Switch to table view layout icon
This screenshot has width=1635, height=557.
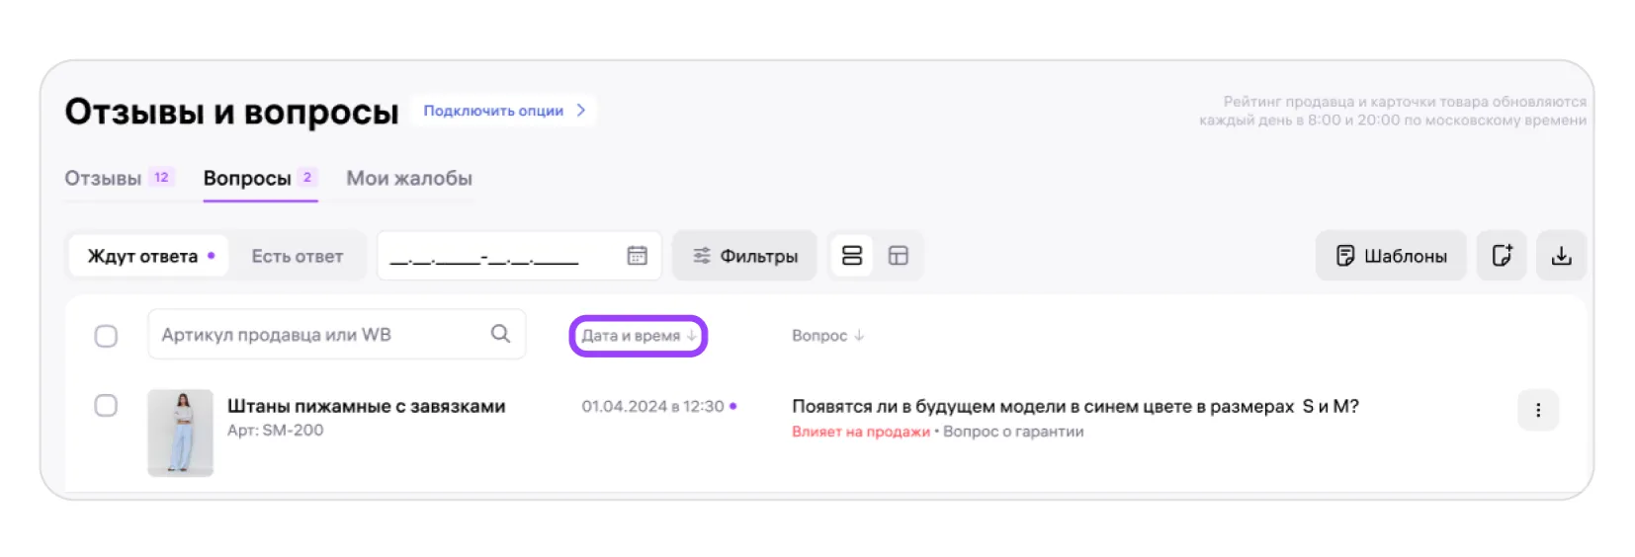click(898, 256)
